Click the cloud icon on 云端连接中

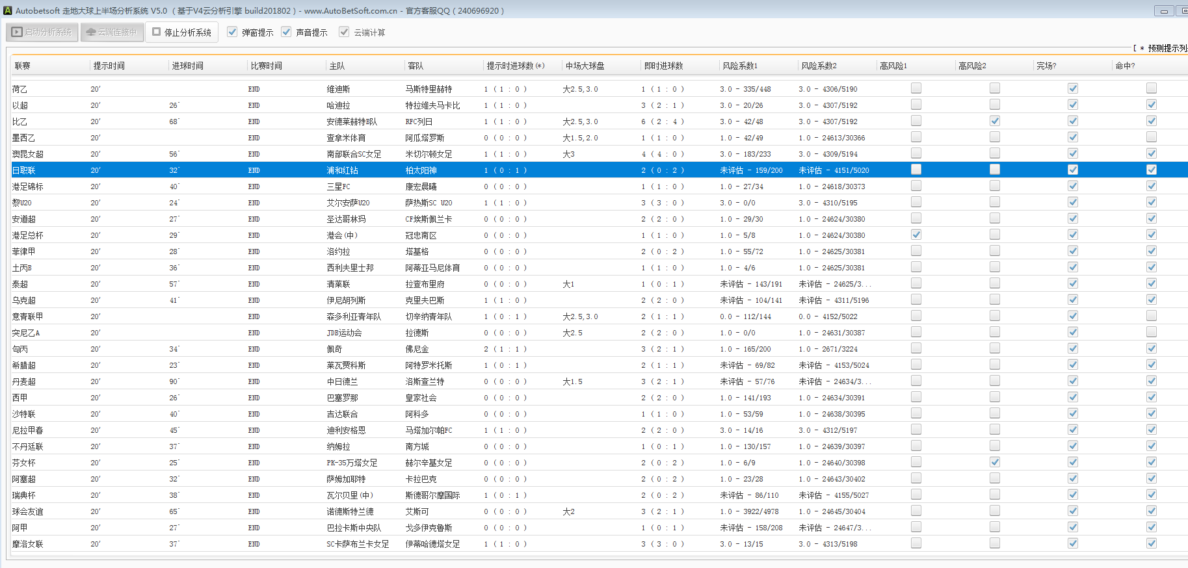tap(91, 32)
